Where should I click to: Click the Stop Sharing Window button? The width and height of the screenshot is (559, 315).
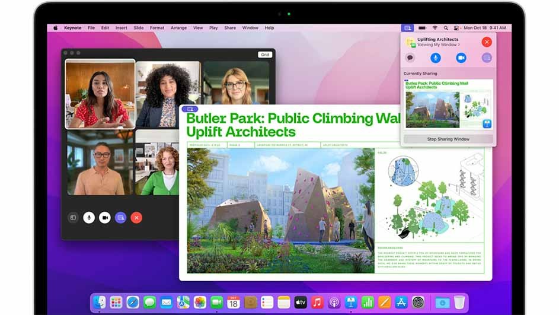coord(448,139)
